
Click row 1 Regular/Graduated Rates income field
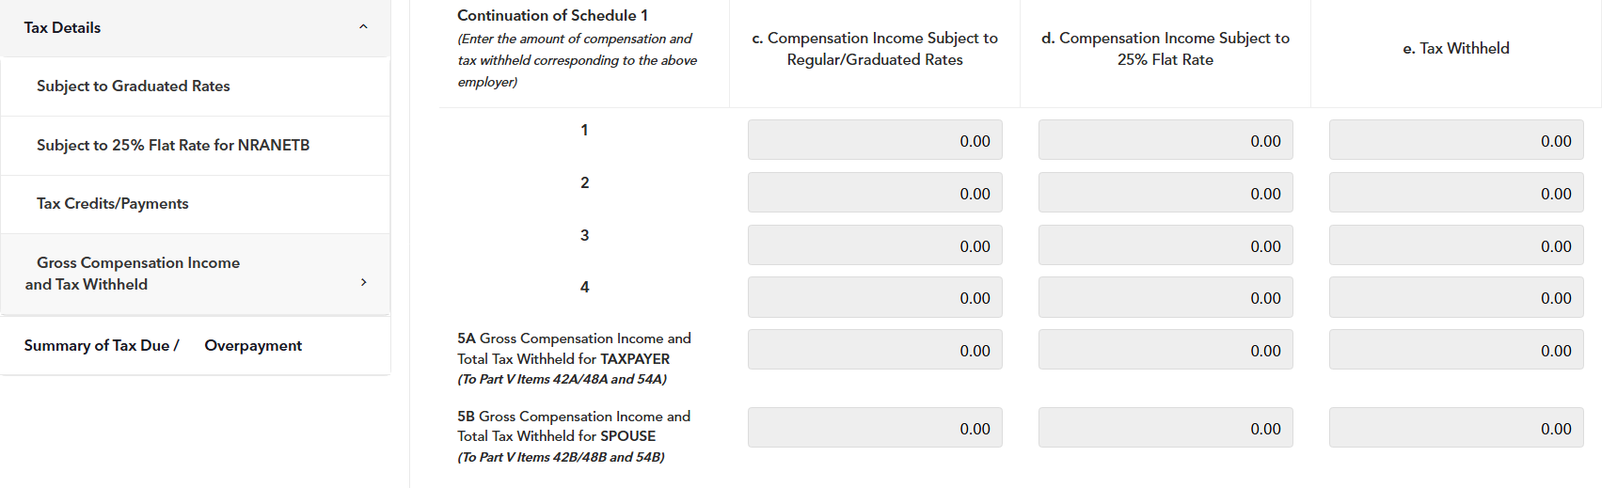click(875, 140)
